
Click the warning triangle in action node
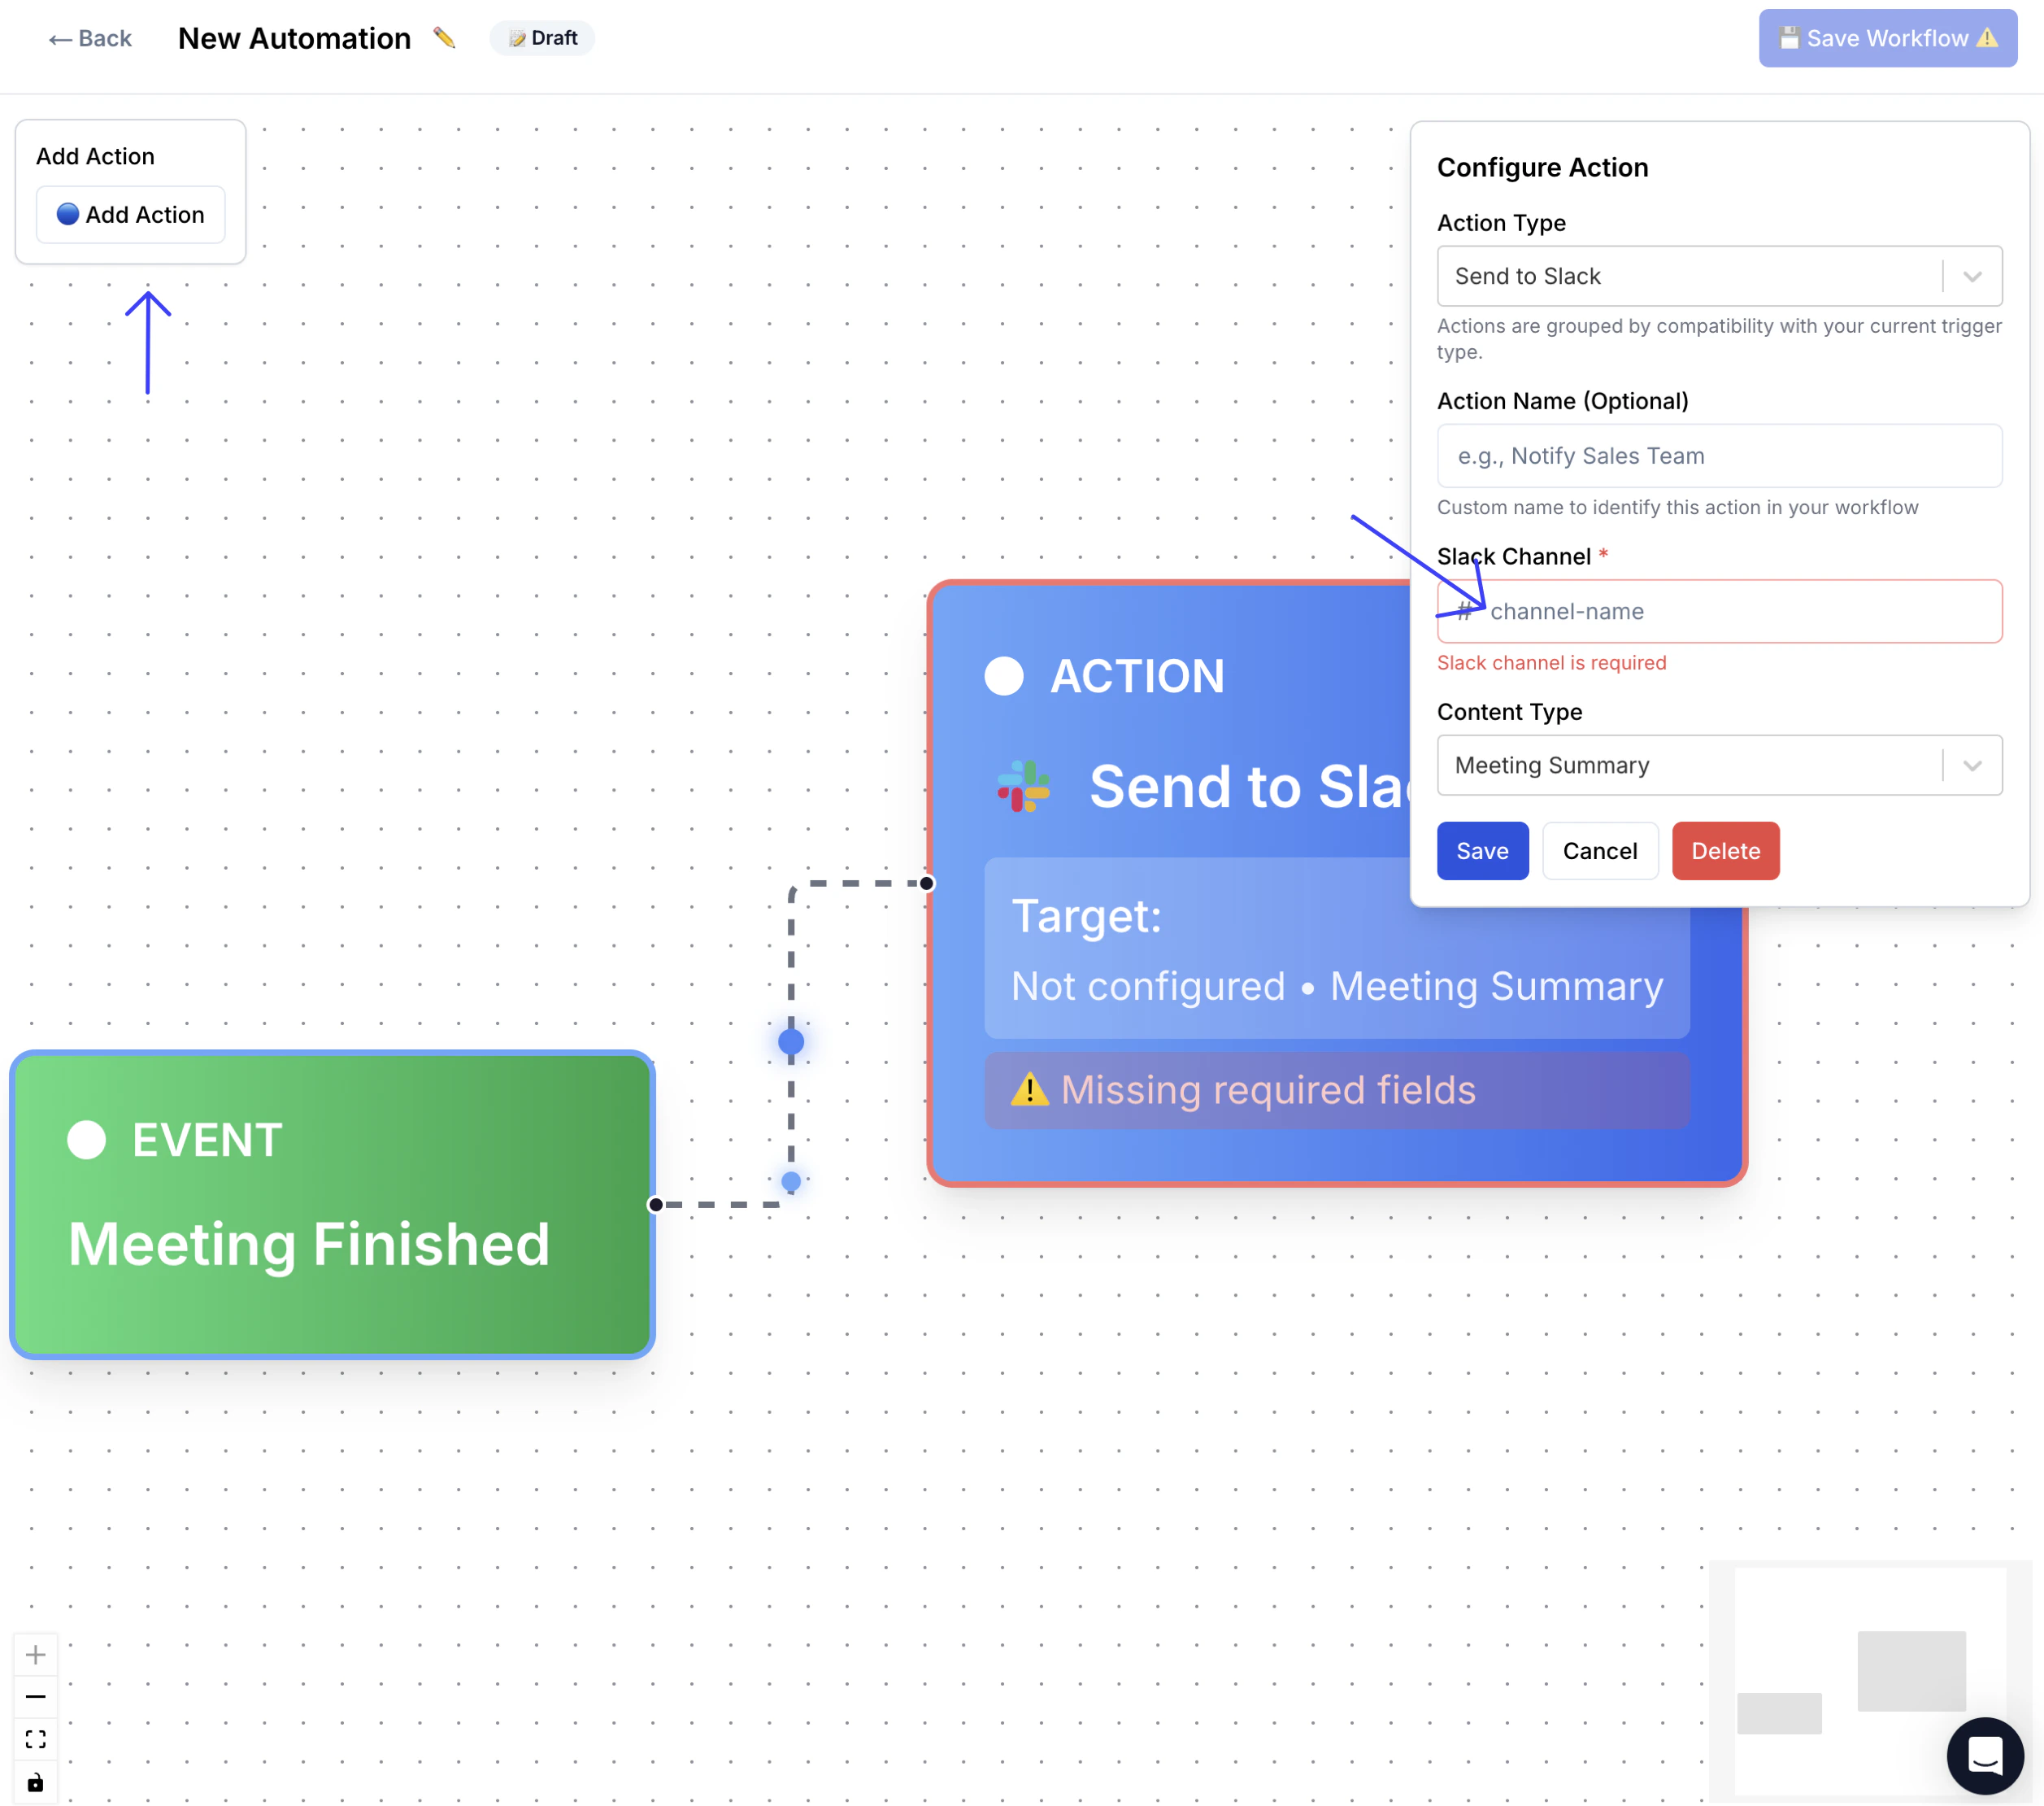[1030, 1089]
